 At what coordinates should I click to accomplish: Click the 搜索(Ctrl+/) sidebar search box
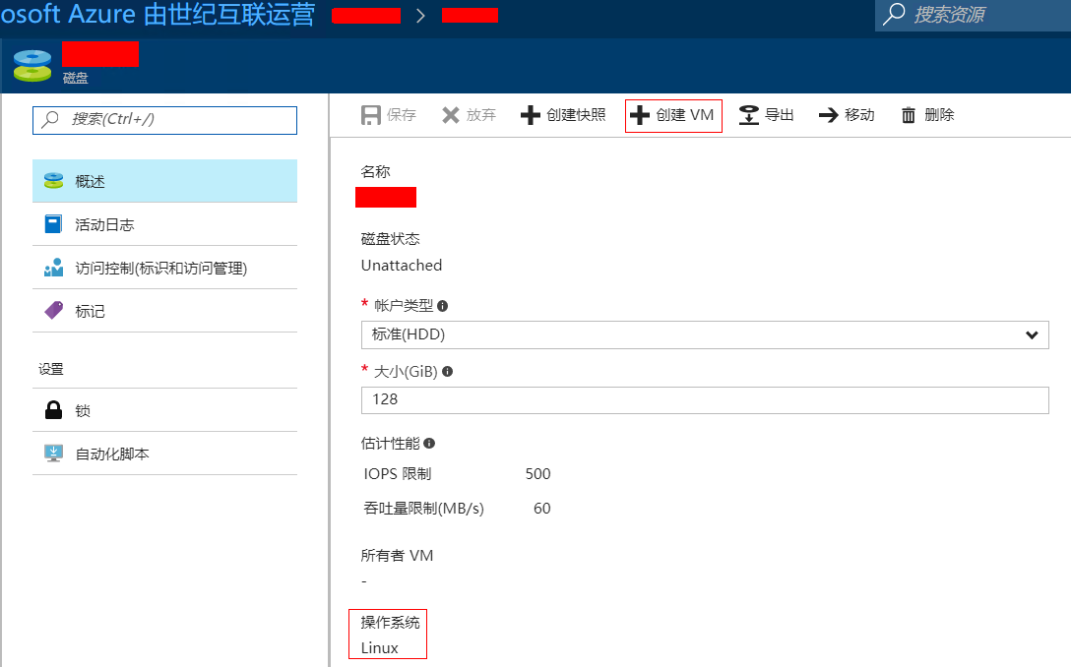(x=164, y=119)
